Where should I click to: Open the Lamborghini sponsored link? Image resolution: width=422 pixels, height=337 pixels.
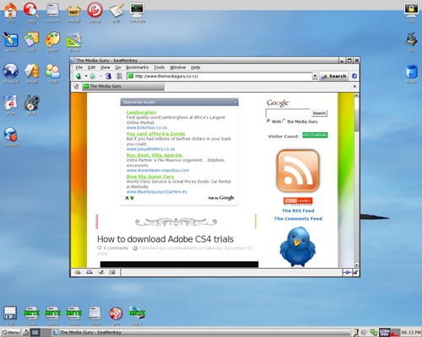tap(141, 112)
